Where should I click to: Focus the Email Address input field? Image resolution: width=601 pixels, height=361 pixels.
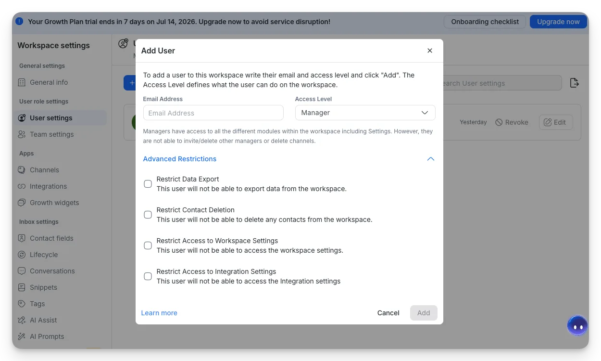point(213,113)
